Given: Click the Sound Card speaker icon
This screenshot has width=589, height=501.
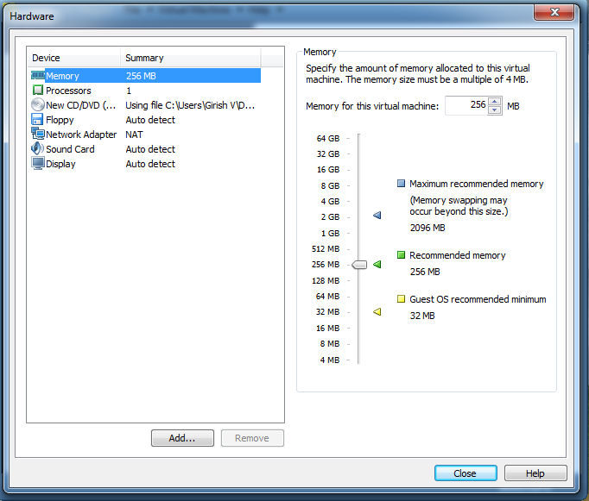Looking at the screenshot, I should [38, 149].
